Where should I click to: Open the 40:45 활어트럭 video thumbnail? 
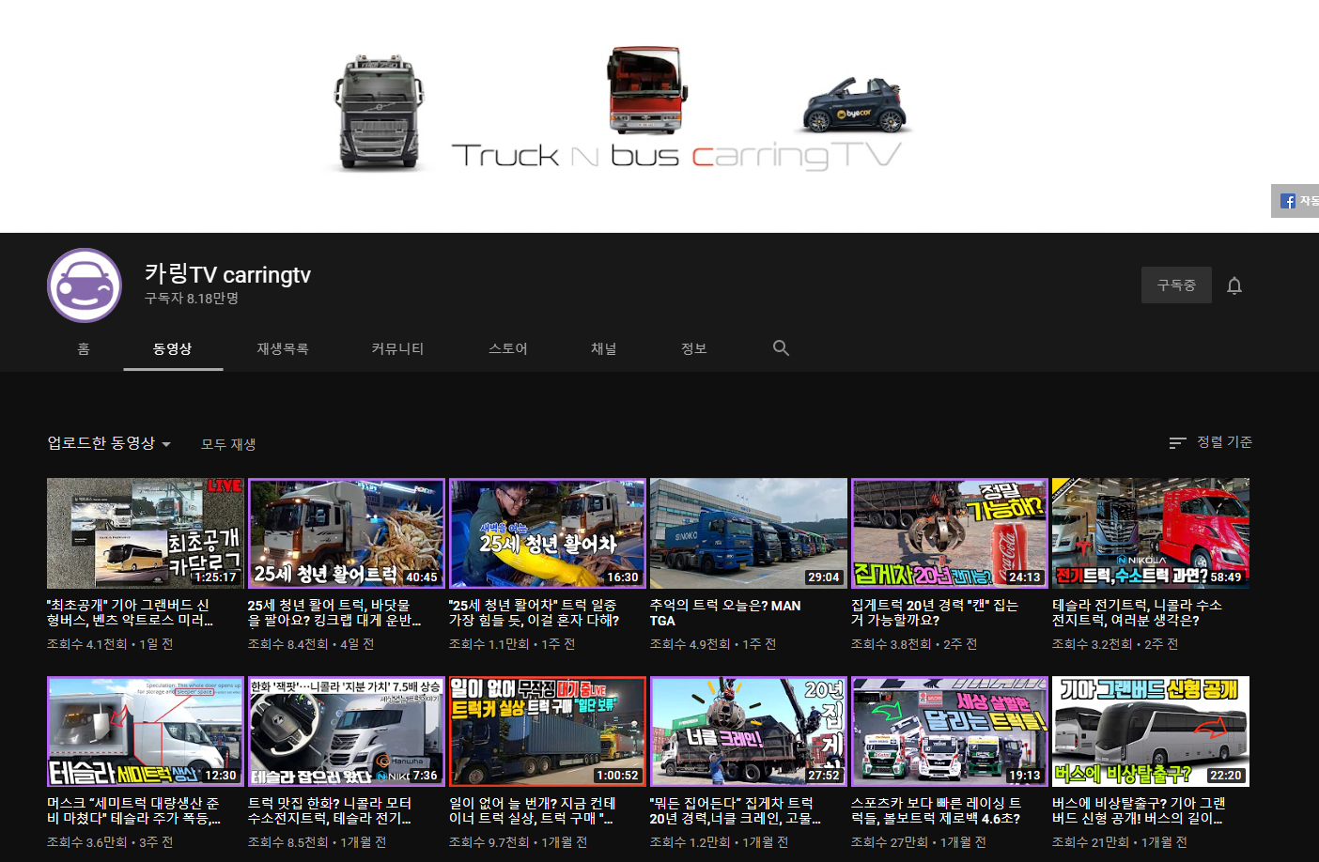347,533
